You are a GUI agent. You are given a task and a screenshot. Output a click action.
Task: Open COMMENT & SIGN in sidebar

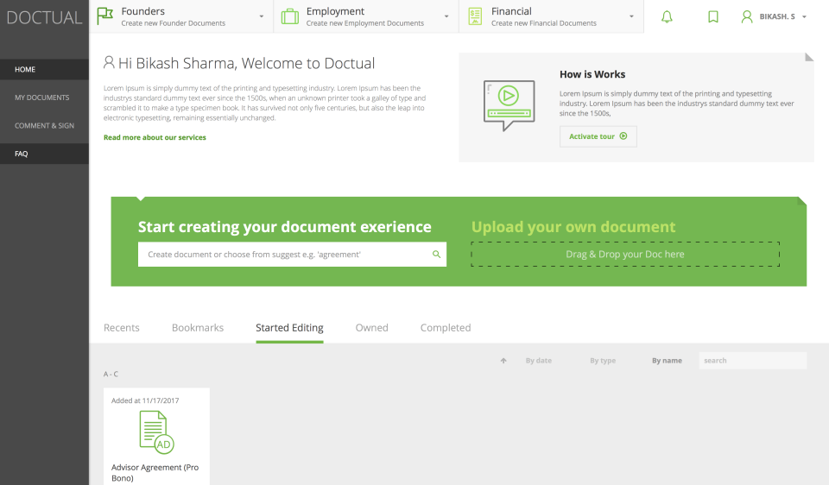click(44, 126)
